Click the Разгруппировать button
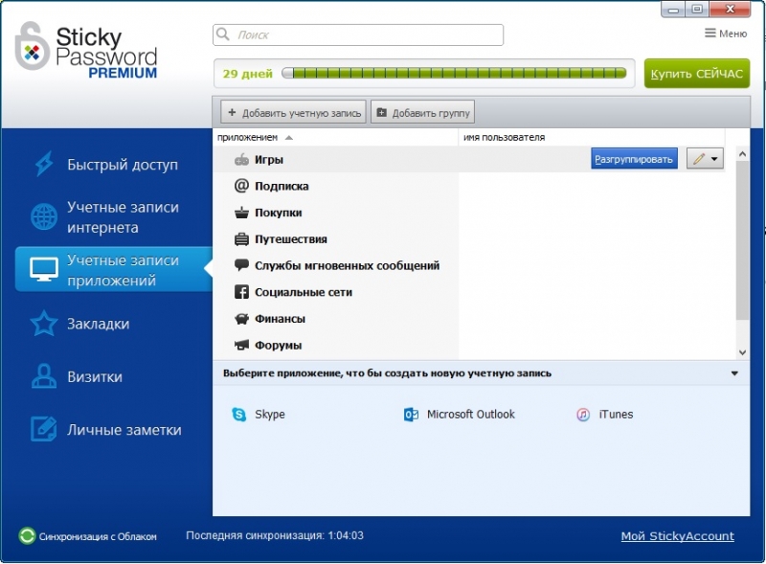This screenshot has height=564, width=766. (634, 159)
